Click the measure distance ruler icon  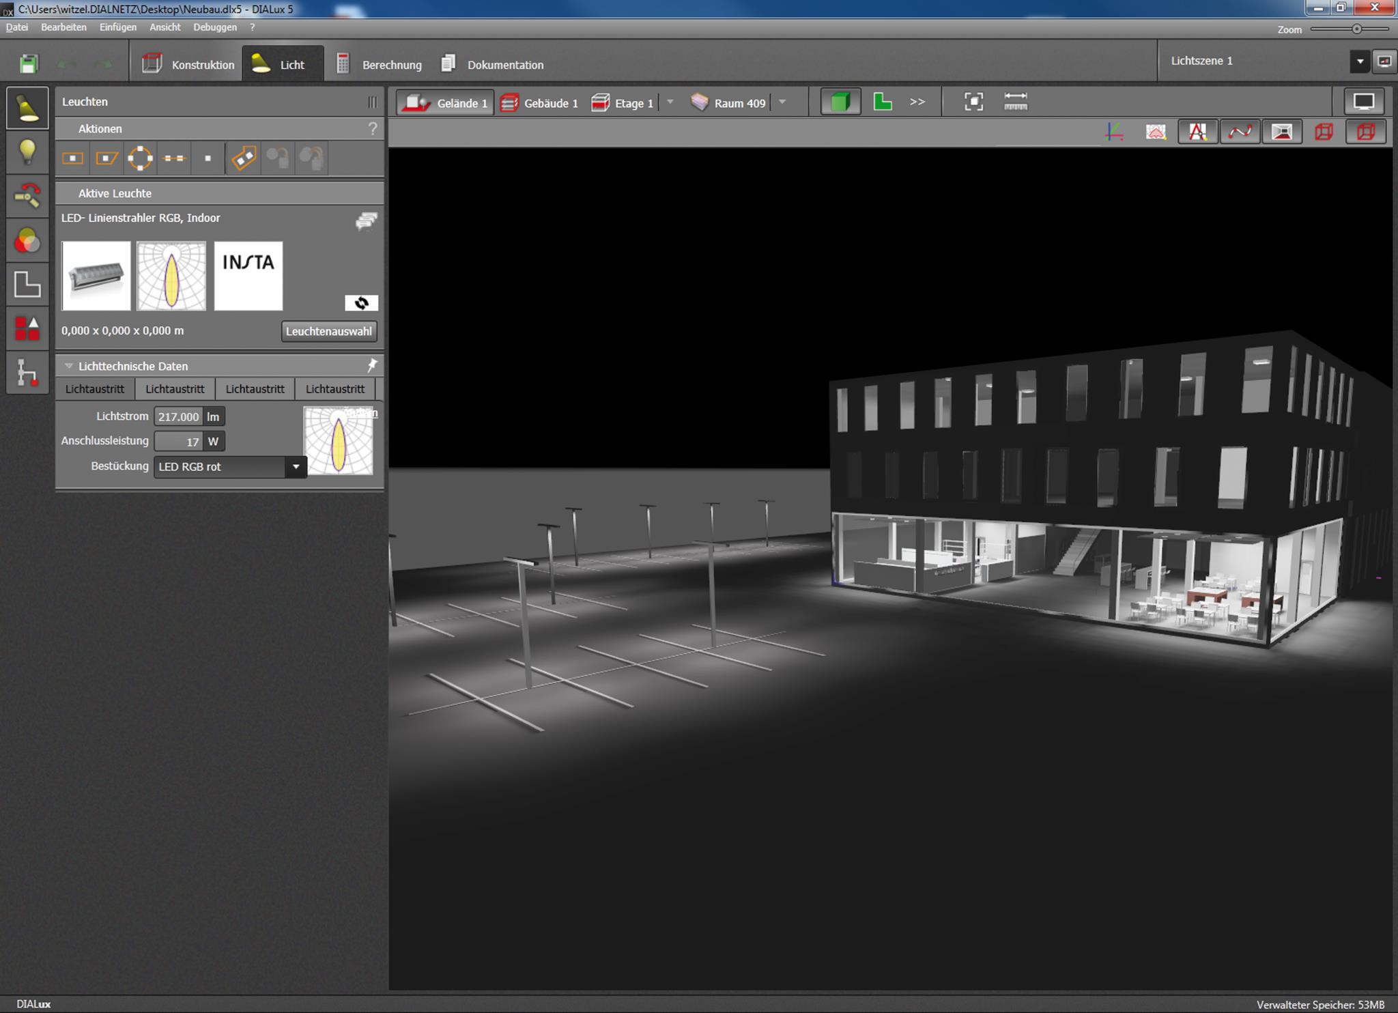click(x=1016, y=102)
